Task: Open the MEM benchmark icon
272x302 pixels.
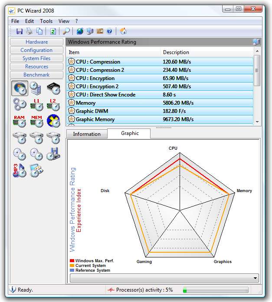Action: coord(36,121)
